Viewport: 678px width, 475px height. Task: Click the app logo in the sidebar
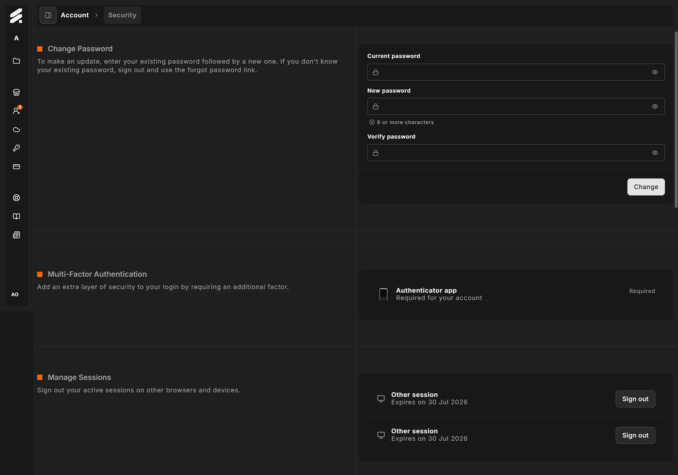tap(16, 16)
